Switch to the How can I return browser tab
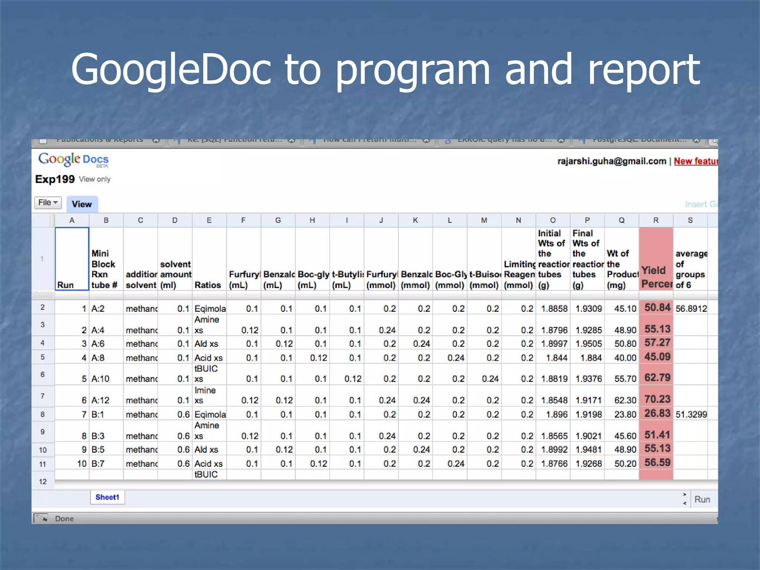Image resolution: width=760 pixels, height=570 pixels. pos(371,141)
